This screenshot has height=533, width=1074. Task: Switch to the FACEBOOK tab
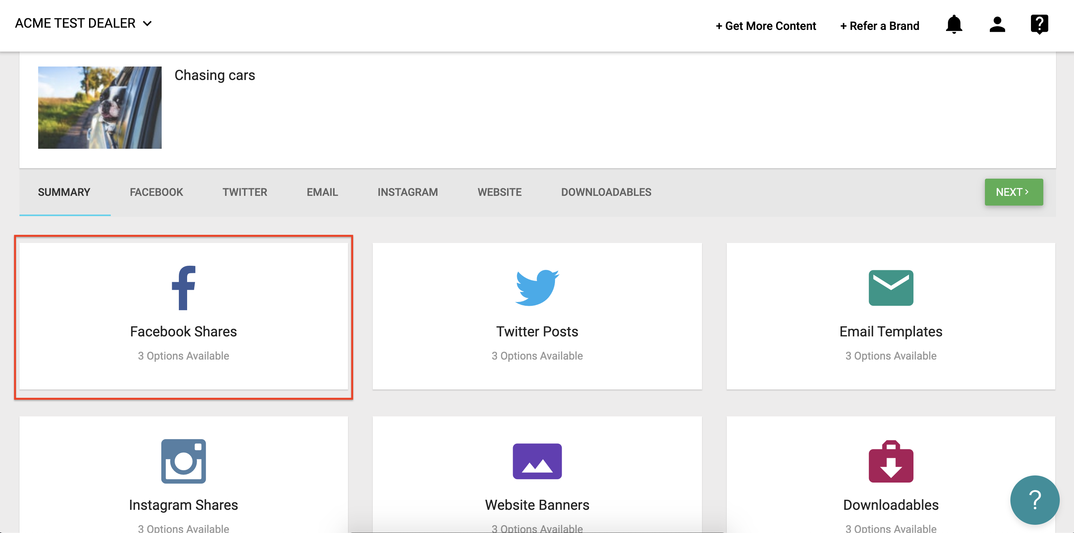[x=156, y=192]
